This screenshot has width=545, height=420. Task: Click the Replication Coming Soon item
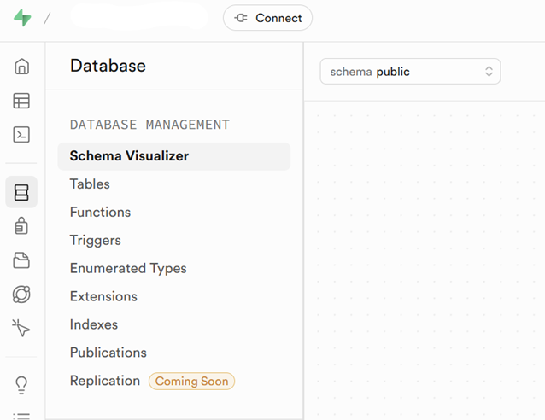coord(105,382)
